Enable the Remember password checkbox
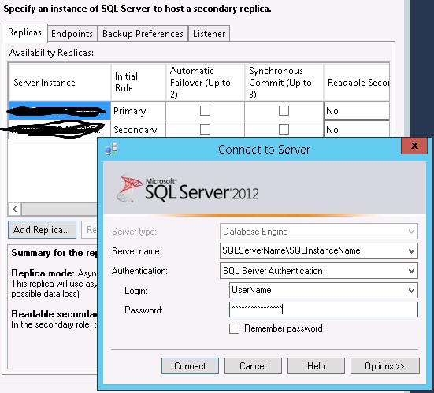Screen dimensions: 434x393 (234, 328)
